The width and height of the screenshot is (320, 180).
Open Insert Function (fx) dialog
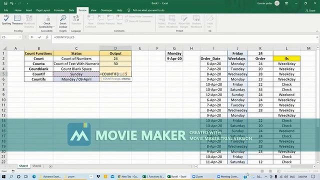47,37
